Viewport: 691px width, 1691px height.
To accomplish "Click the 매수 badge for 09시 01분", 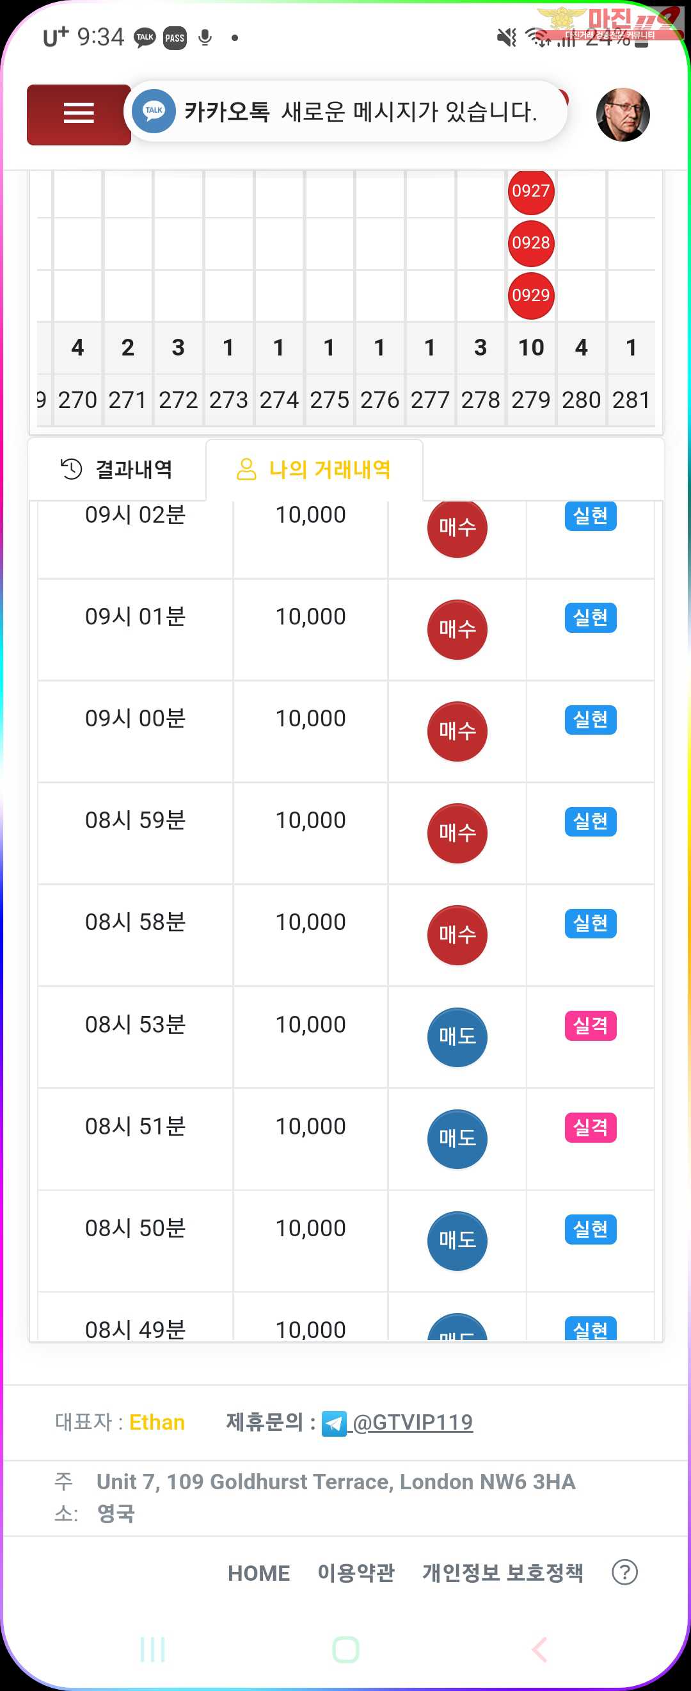I will point(457,629).
